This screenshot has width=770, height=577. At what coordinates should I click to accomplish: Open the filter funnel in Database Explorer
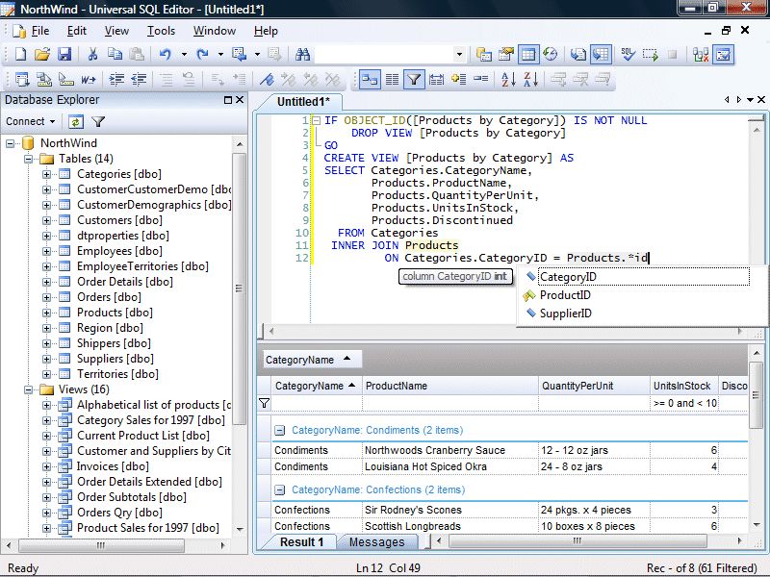(x=98, y=120)
